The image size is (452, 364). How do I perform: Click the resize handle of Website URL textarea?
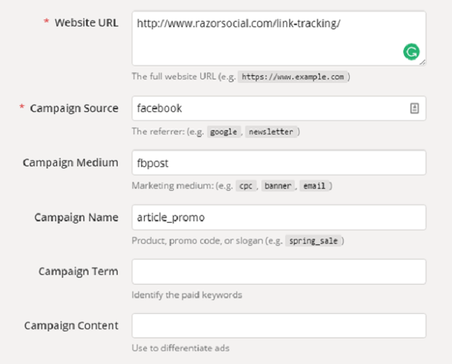422,62
